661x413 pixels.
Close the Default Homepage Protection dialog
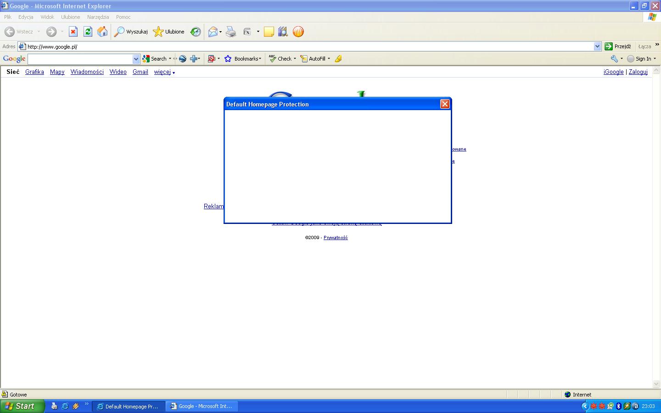click(x=445, y=104)
